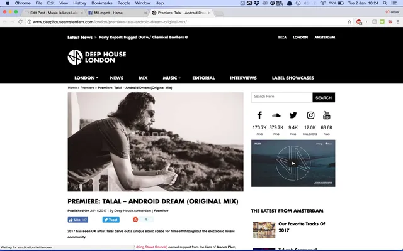Open the Wi-Fi menu bar icon
Screen dimensions: 403x251
(323, 3)
